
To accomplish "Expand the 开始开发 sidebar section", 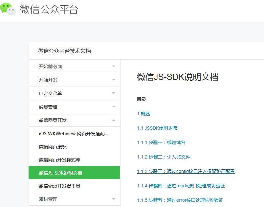I will click(74, 79).
